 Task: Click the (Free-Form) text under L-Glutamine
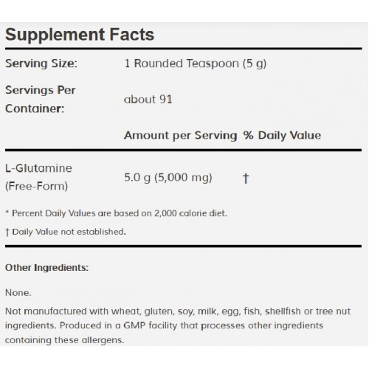pyautogui.click(x=37, y=186)
